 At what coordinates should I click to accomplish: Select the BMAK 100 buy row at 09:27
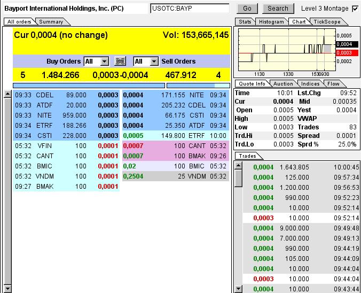coord(66,186)
